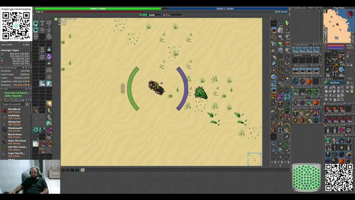This screenshot has width=355, height=200.
Task: Select the Unaz The Mean boss entry
Action: 16,142
